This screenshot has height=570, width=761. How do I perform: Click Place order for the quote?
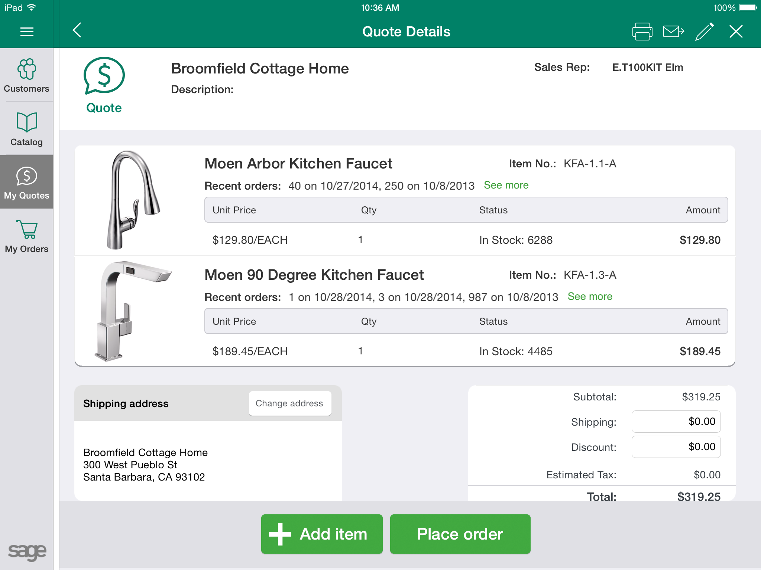tap(460, 534)
